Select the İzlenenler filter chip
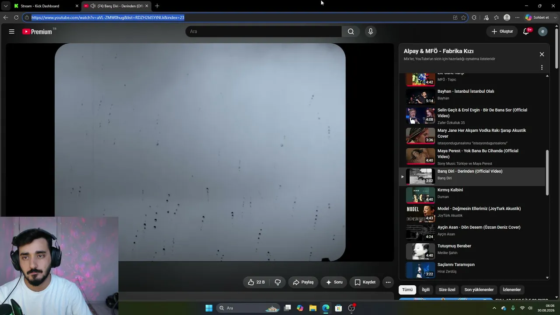The width and height of the screenshot is (560, 315). (512, 290)
